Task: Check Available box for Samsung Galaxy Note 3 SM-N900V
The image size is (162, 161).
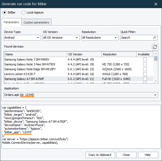Action: (145, 59)
